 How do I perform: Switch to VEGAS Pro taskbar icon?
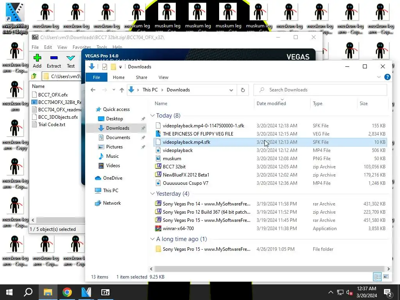(x=86, y=292)
